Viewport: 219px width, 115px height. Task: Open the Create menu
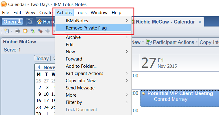coord(46,13)
